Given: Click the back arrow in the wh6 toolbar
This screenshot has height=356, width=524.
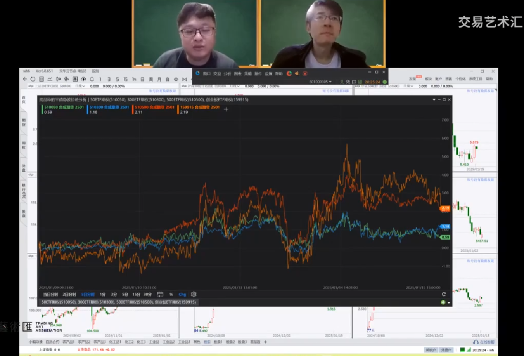Looking at the screenshot, I should (25, 79).
